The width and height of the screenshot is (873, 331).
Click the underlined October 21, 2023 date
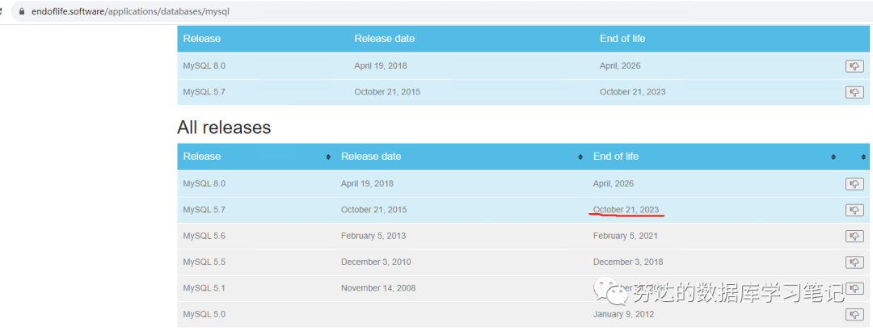(x=626, y=210)
